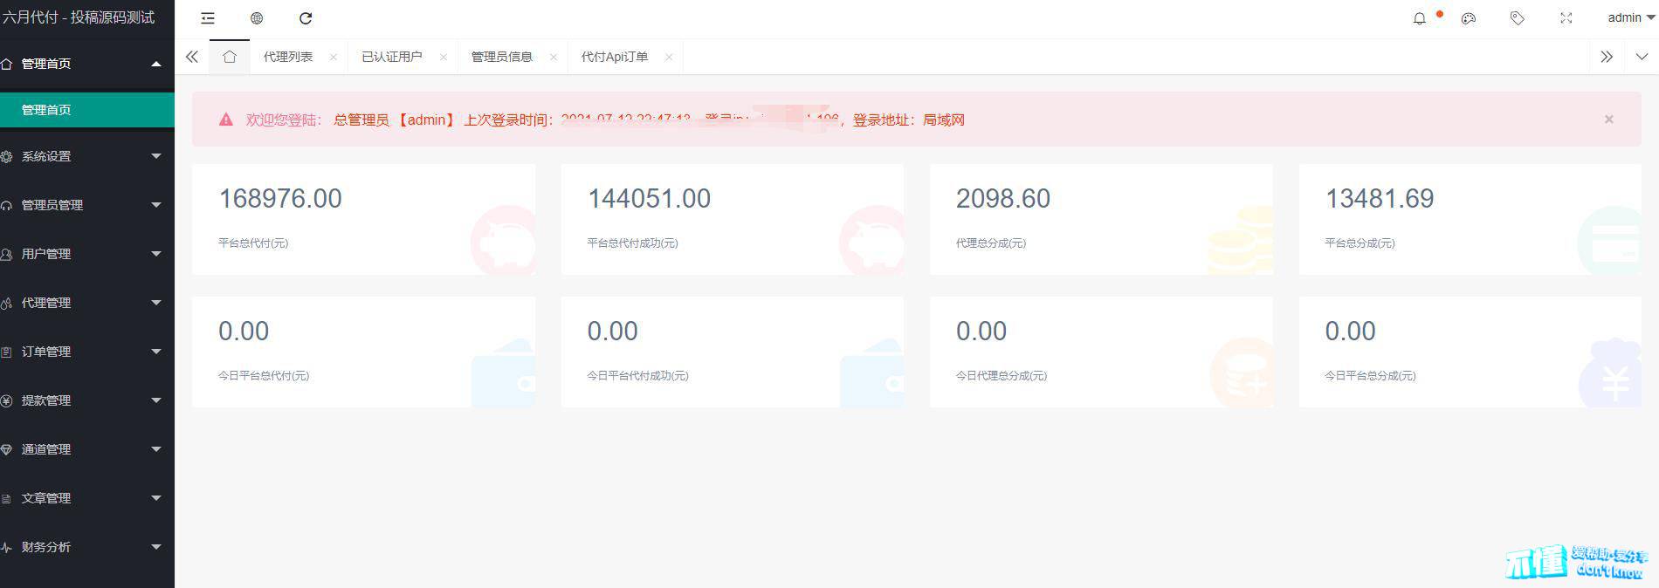Close the 管理员信息 tab
Image resolution: width=1659 pixels, height=588 pixels.
click(x=554, y=58)
